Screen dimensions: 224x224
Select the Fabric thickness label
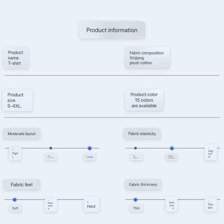[x=143, y=185]
